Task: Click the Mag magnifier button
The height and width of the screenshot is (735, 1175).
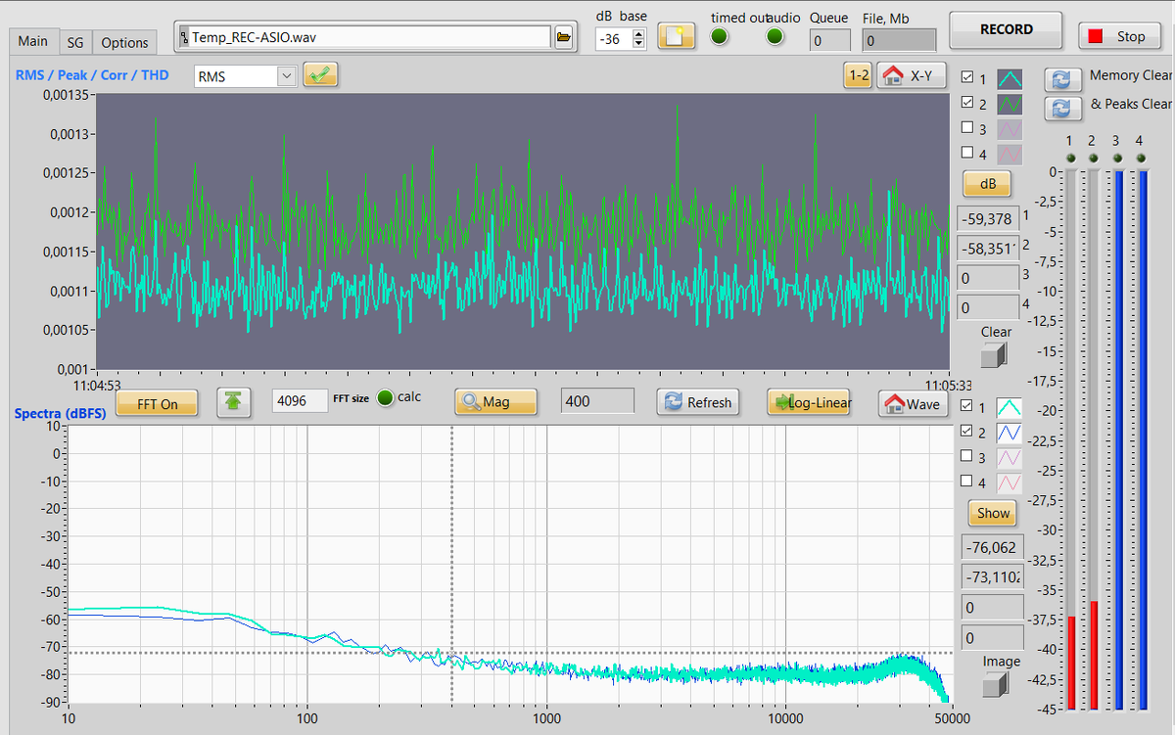Action: coord(495,401)
